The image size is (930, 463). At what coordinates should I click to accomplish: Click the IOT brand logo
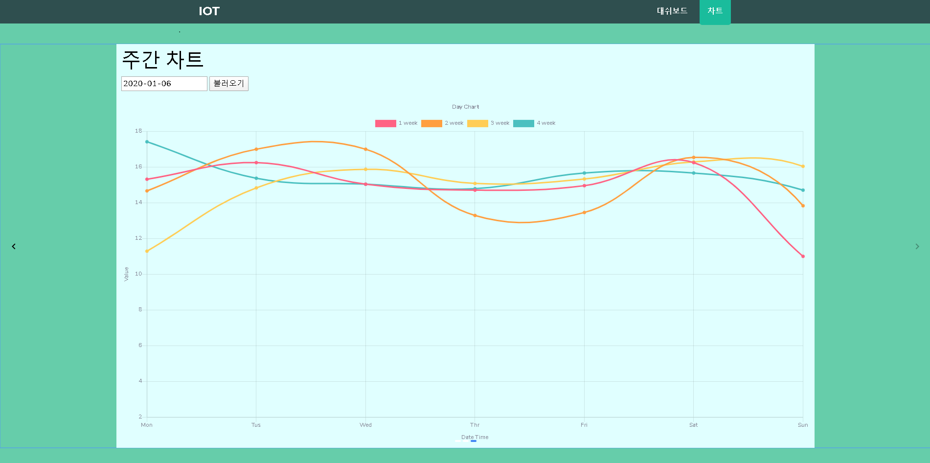209,11
